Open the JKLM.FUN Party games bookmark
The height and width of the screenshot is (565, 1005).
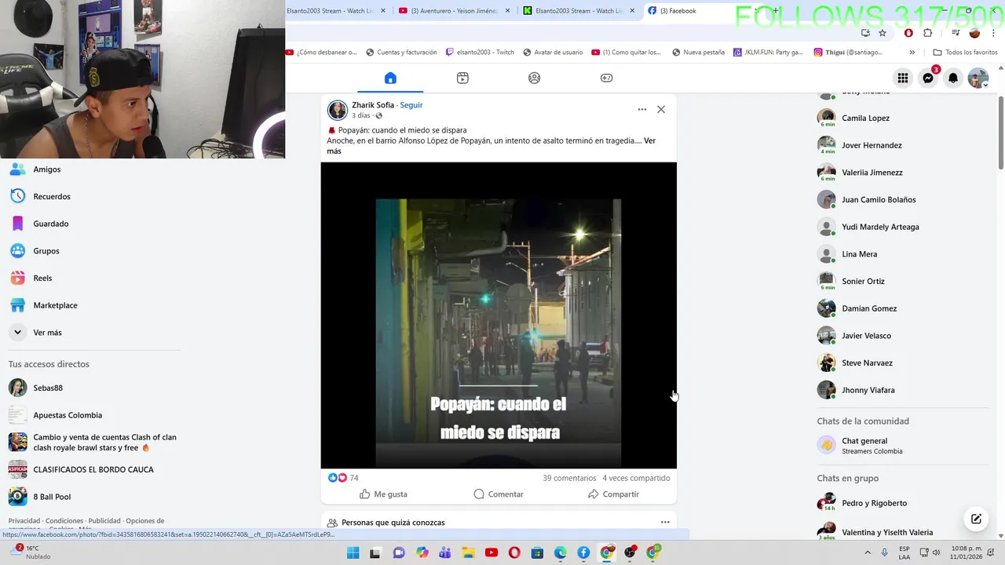coord(768,53)
